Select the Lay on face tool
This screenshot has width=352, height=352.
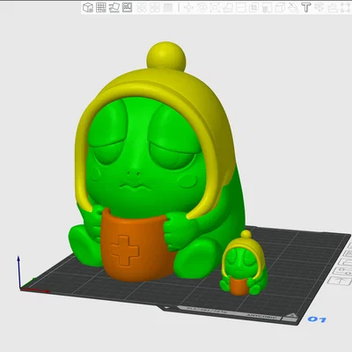pos(228,8)
